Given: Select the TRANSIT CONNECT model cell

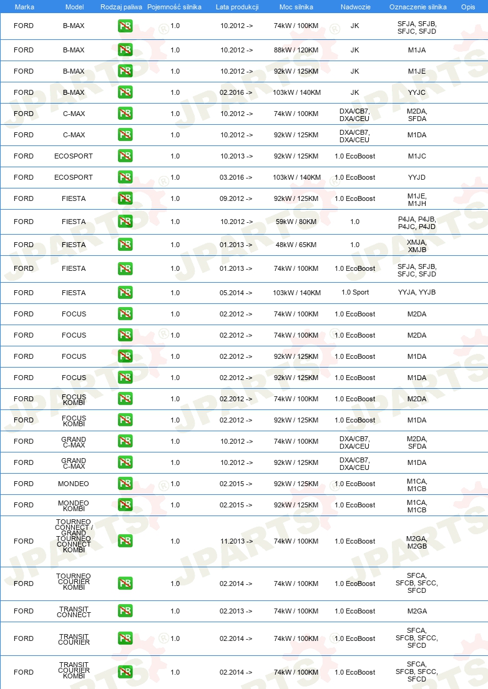Looking at the screenshot, I should pos(74,612).
